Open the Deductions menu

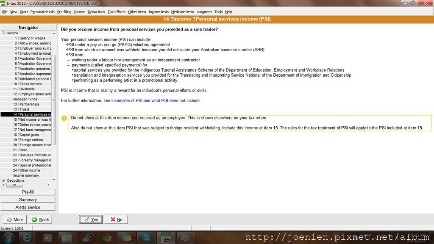pyautogui.click(x=96, y=12)
